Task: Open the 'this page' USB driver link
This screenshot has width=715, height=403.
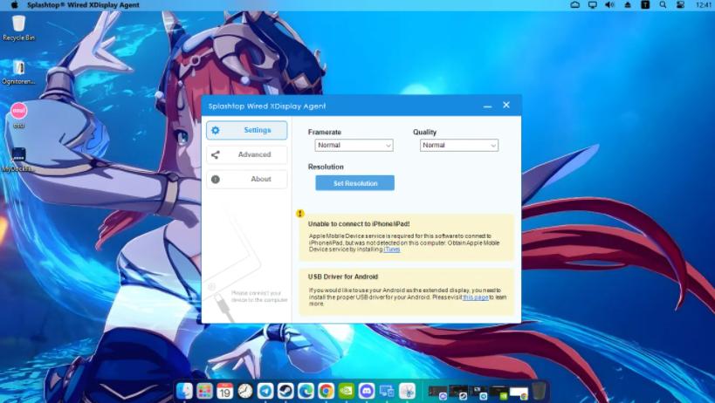Action: pyautogui.click(x=476, y=297)
